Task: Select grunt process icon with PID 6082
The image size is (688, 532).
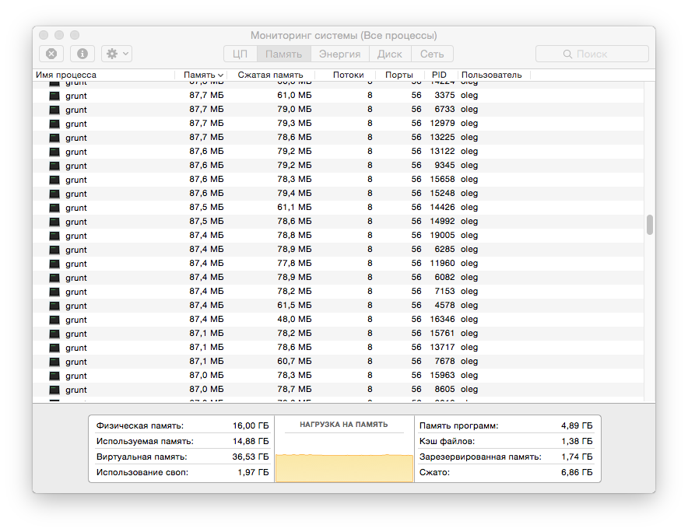Action: 54,278
